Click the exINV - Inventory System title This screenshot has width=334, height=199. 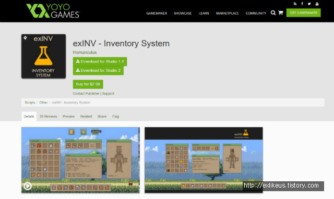[x=121, y=44]
